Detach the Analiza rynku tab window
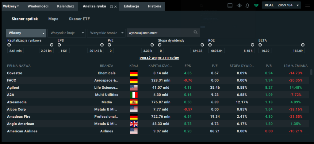 (x=112, y=6)
